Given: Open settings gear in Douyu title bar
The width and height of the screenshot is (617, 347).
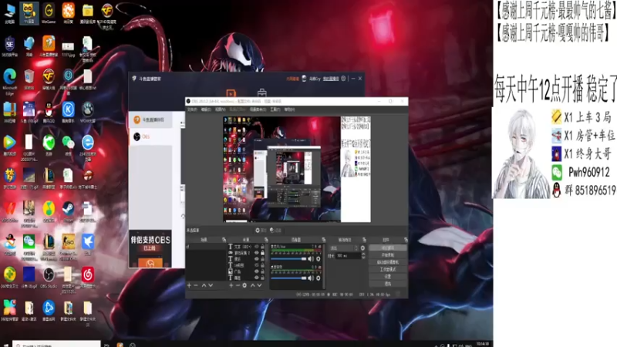Looking at the screenshot, I should [343, 79].
